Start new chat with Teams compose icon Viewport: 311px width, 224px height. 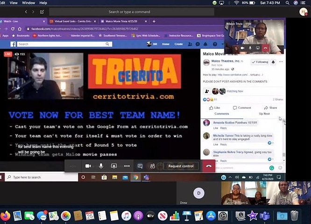tap(42, 12)
